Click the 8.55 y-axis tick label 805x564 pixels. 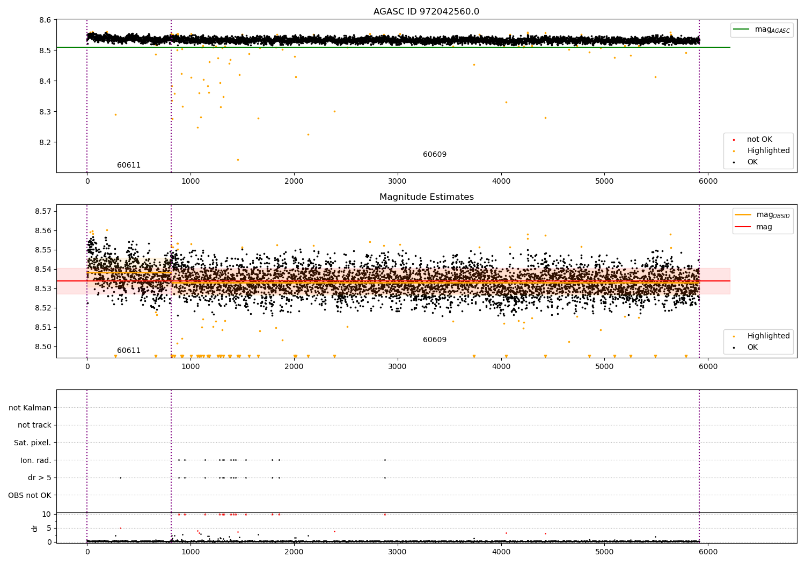click(43, 250)
